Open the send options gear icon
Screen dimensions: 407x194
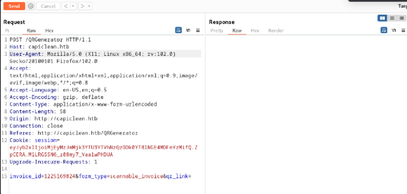tap(31, 6)
